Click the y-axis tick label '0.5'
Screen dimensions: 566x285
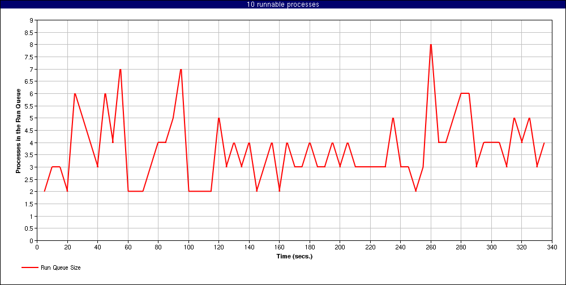click(x=29, y=228)
